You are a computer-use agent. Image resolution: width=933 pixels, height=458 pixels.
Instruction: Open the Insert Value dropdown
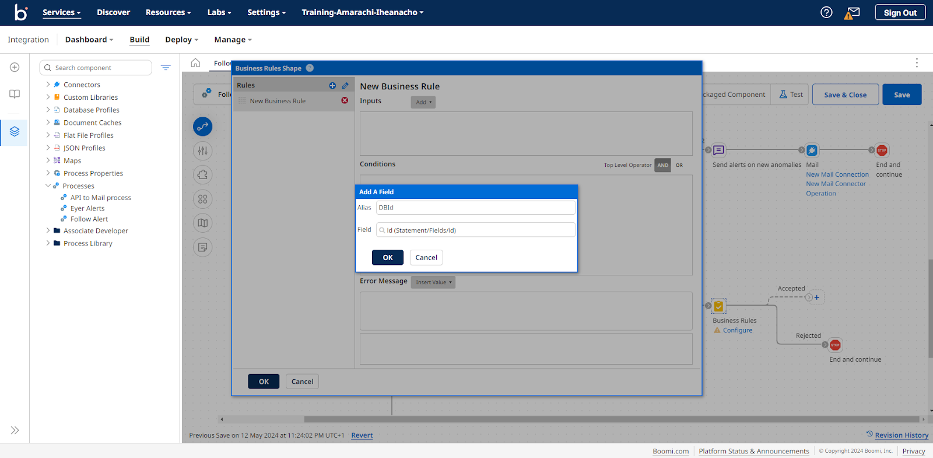click(x=433, y=282)
